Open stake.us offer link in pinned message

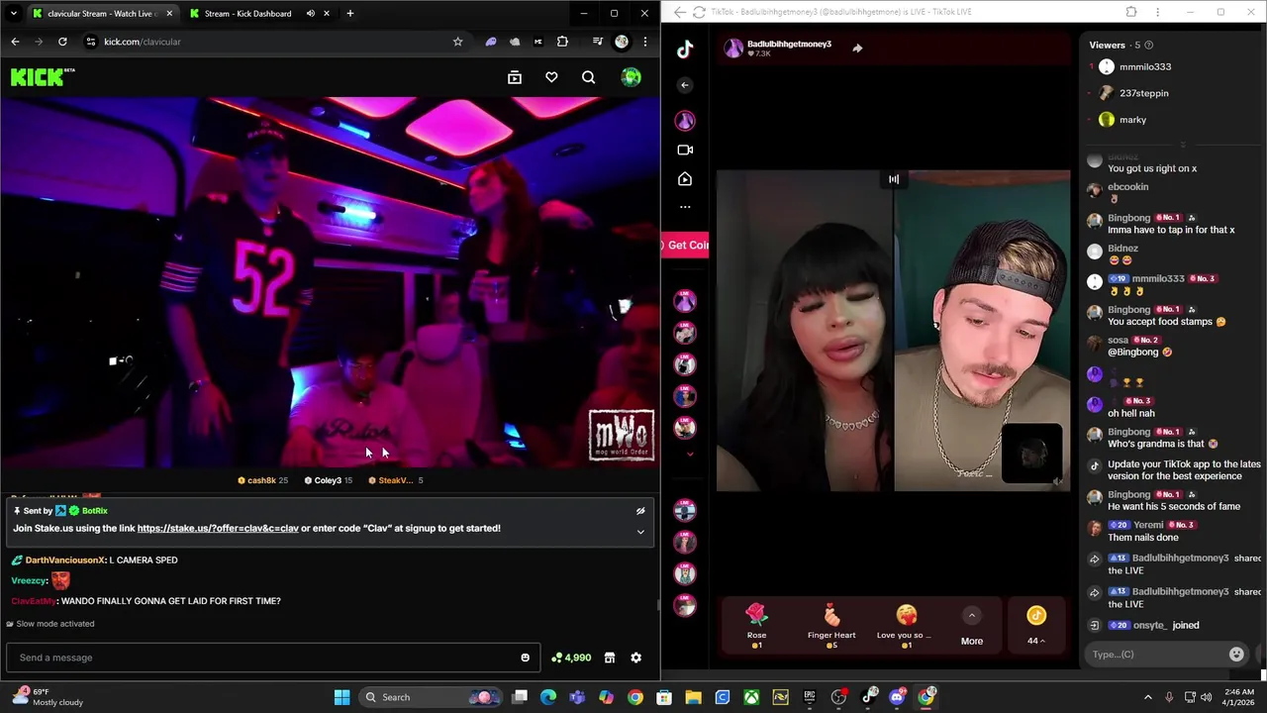(x=218, y=529)
